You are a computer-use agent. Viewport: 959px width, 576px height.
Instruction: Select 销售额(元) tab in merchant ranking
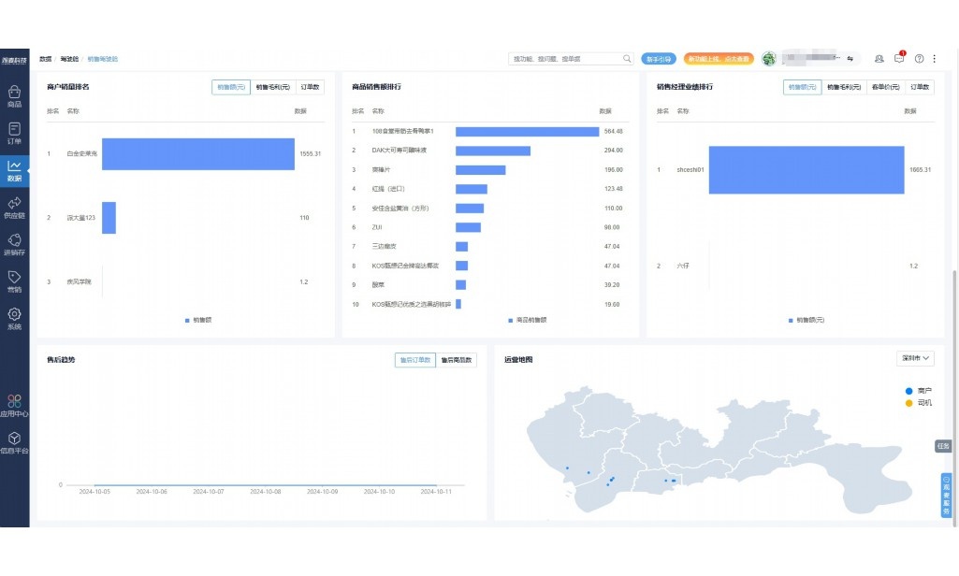pyautogui.click(x=231, y=87)
